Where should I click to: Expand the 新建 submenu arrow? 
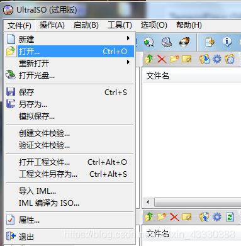click(128, 38)
